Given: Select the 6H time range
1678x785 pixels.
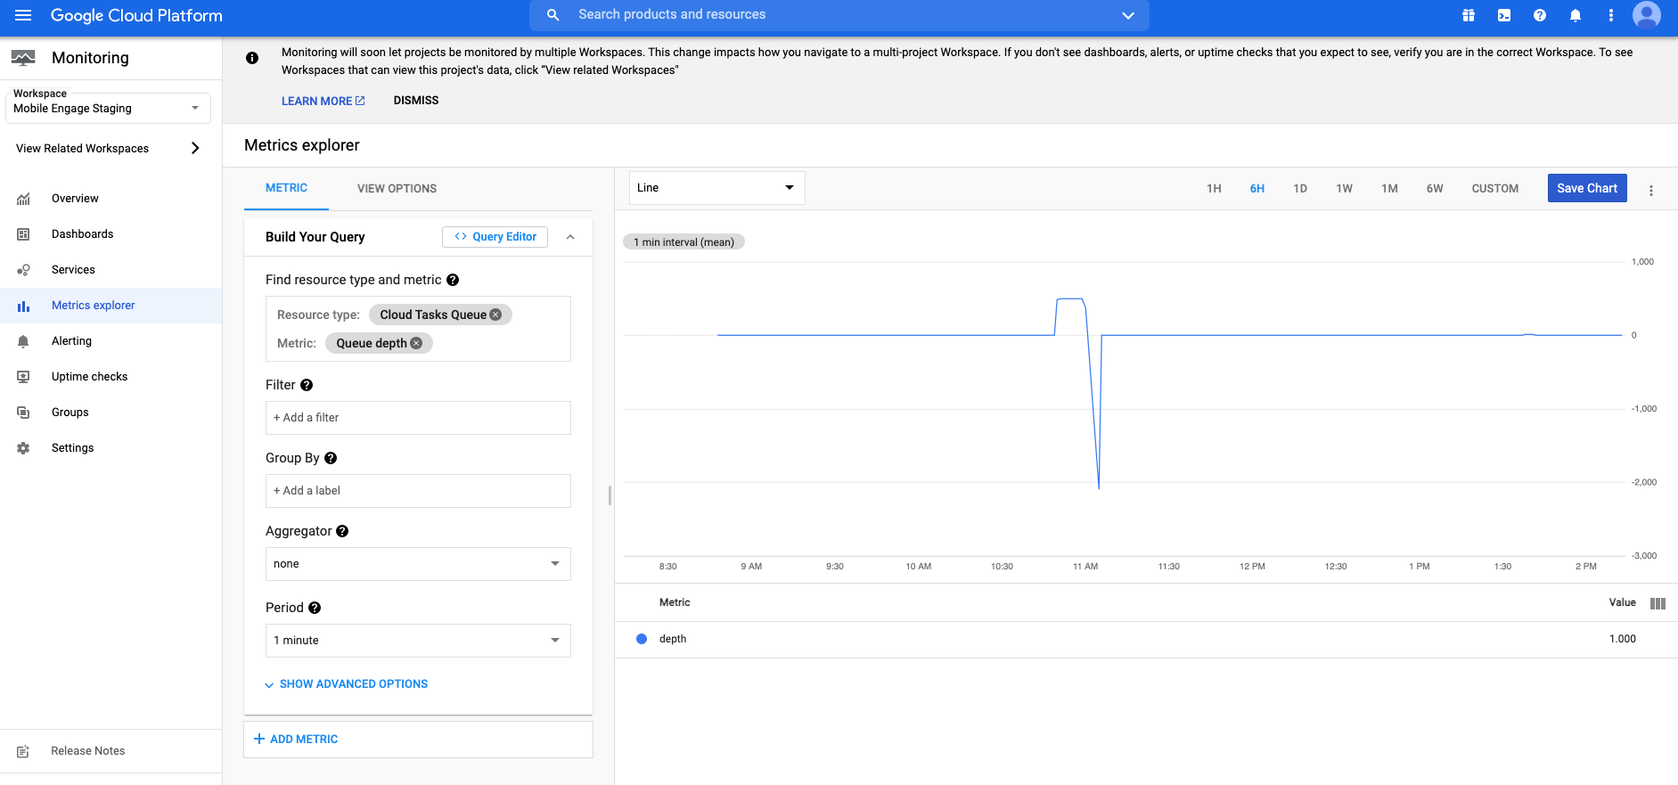Looking at the screenshot, I should 1257,189.
